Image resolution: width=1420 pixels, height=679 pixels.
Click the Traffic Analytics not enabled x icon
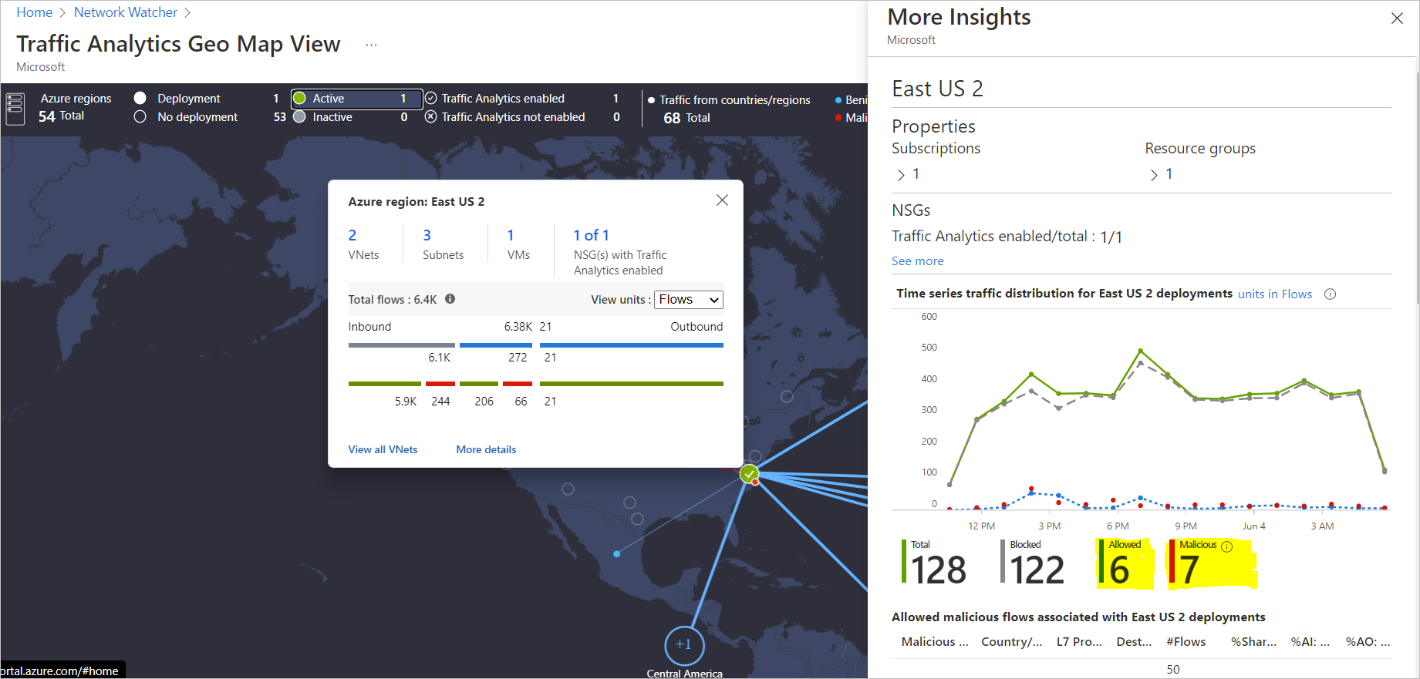pyautogui.click(x=431, y=116)
